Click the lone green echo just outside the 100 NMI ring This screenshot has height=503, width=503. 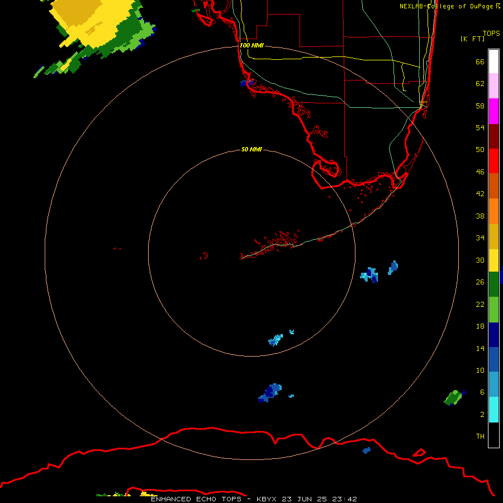(x=454, y=398)
